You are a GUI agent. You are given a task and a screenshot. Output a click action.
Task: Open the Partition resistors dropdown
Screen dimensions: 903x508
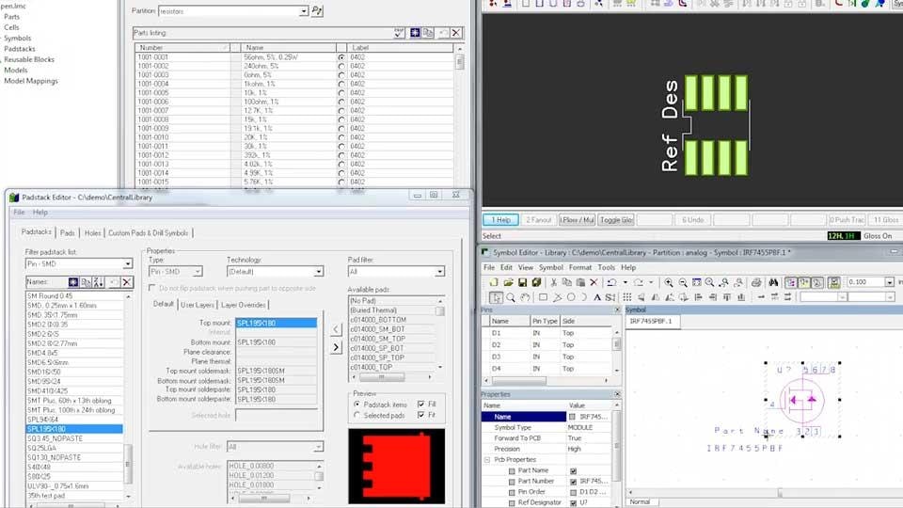point(303,11)
